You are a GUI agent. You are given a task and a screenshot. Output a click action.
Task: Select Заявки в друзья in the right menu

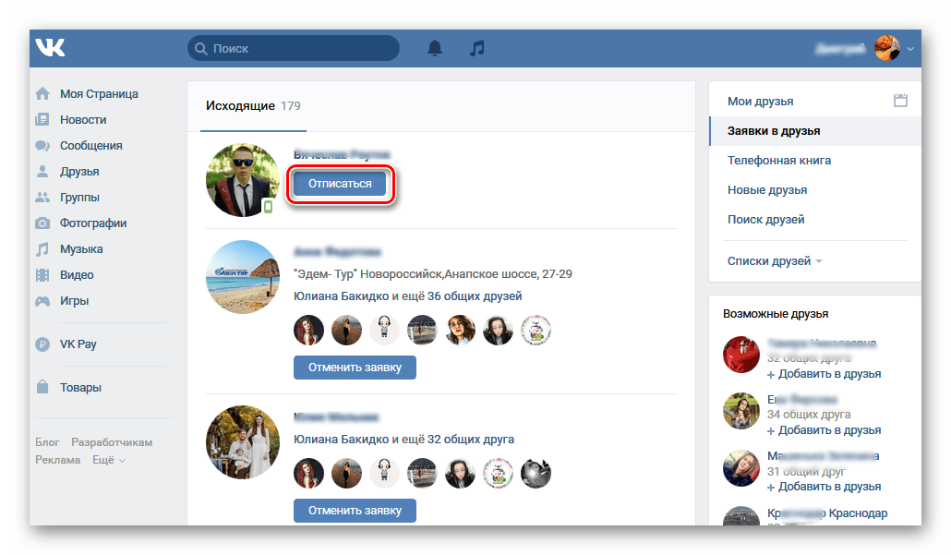(776, 132)
